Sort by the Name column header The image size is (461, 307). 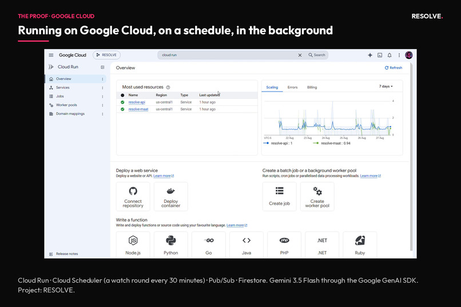click(133, 95)
